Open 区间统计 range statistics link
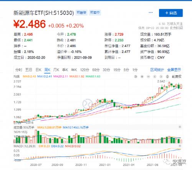Viewport: 192px width, 170px height. tap(157, 70)
